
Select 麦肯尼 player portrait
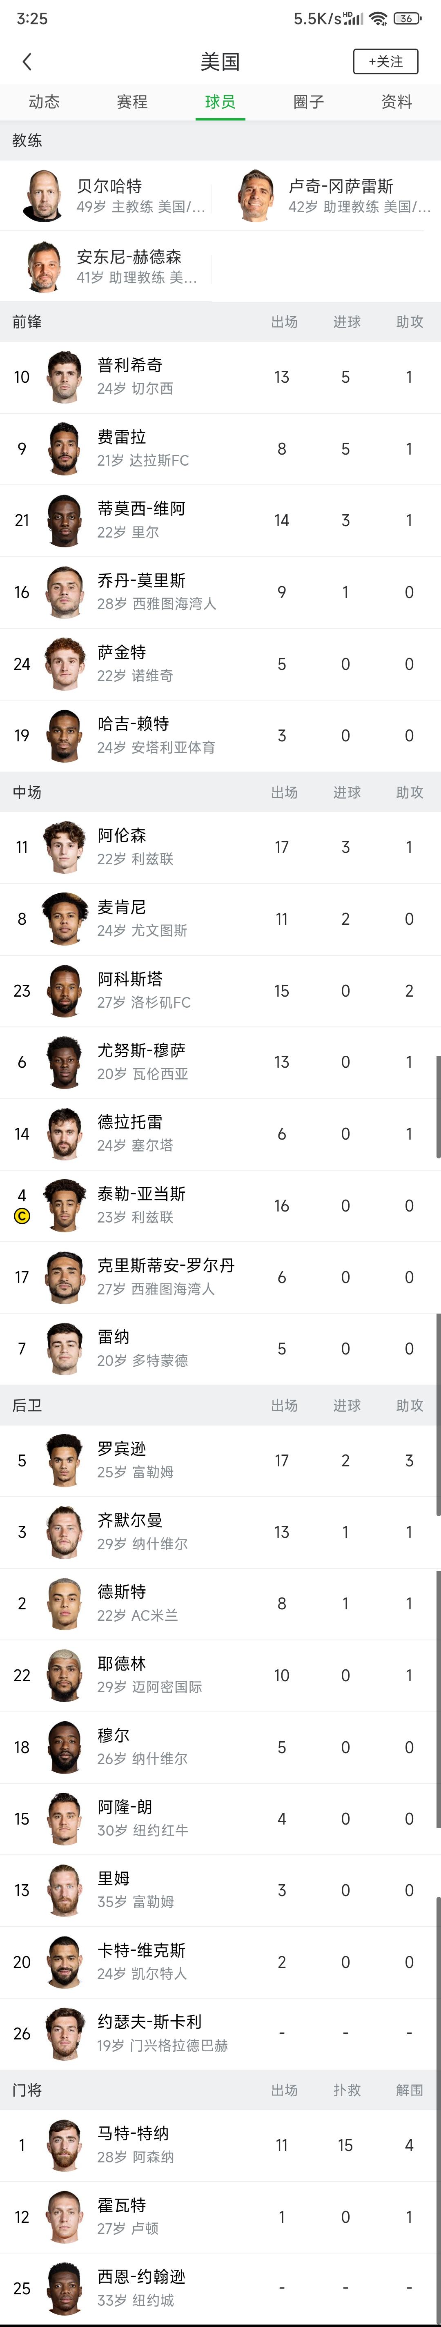[x=65, y=919]
